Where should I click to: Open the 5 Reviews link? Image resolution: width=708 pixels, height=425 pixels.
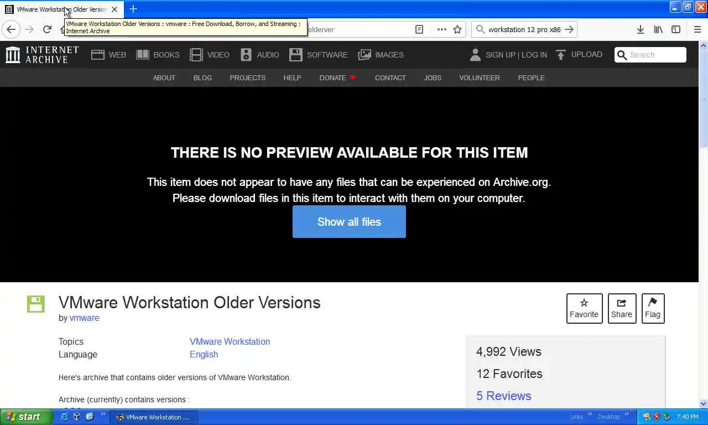point(503,396)
